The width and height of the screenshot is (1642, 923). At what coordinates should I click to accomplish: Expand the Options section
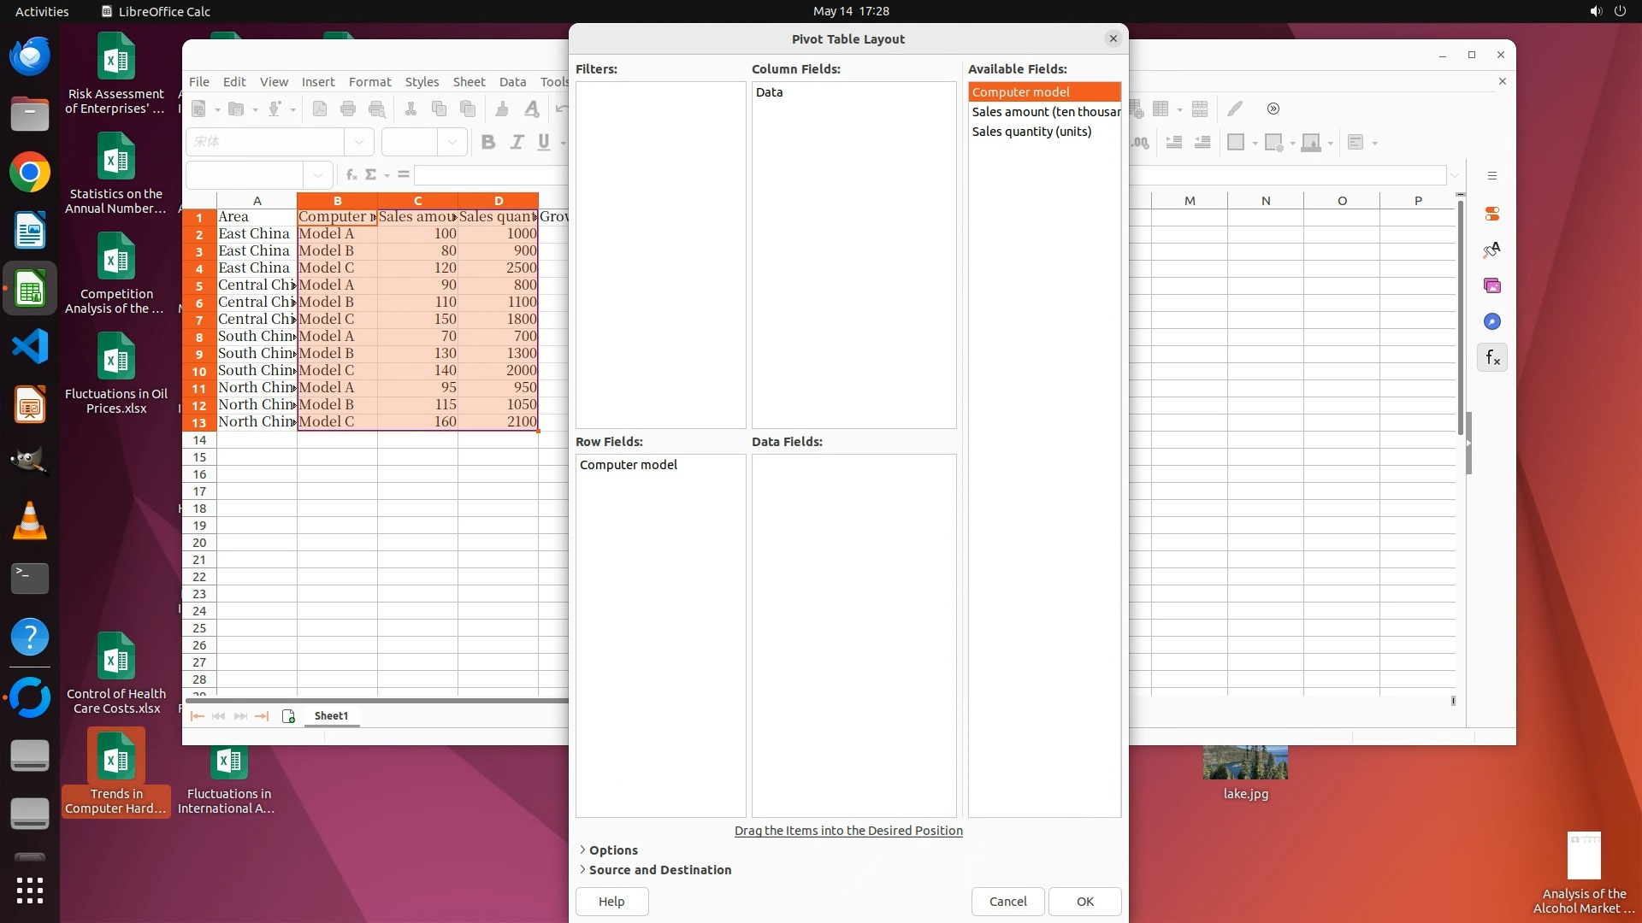(612, 850)
